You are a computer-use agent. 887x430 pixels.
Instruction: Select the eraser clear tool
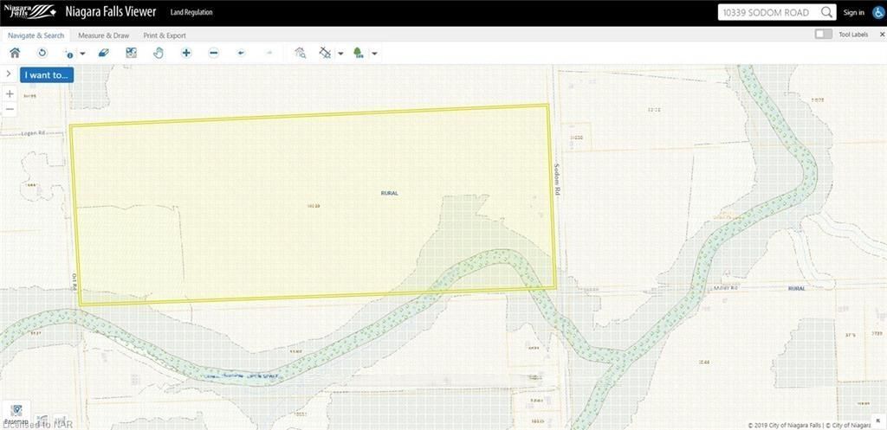tap(103, 53)
